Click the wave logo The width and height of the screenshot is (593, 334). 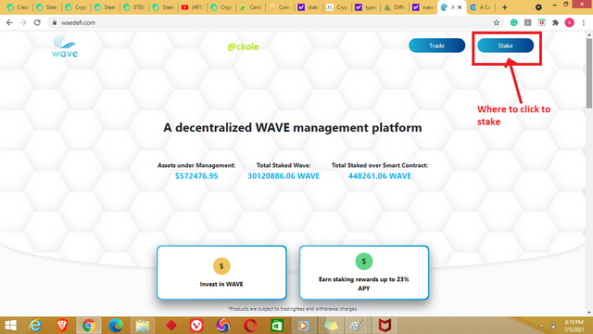tap(65, 46)
